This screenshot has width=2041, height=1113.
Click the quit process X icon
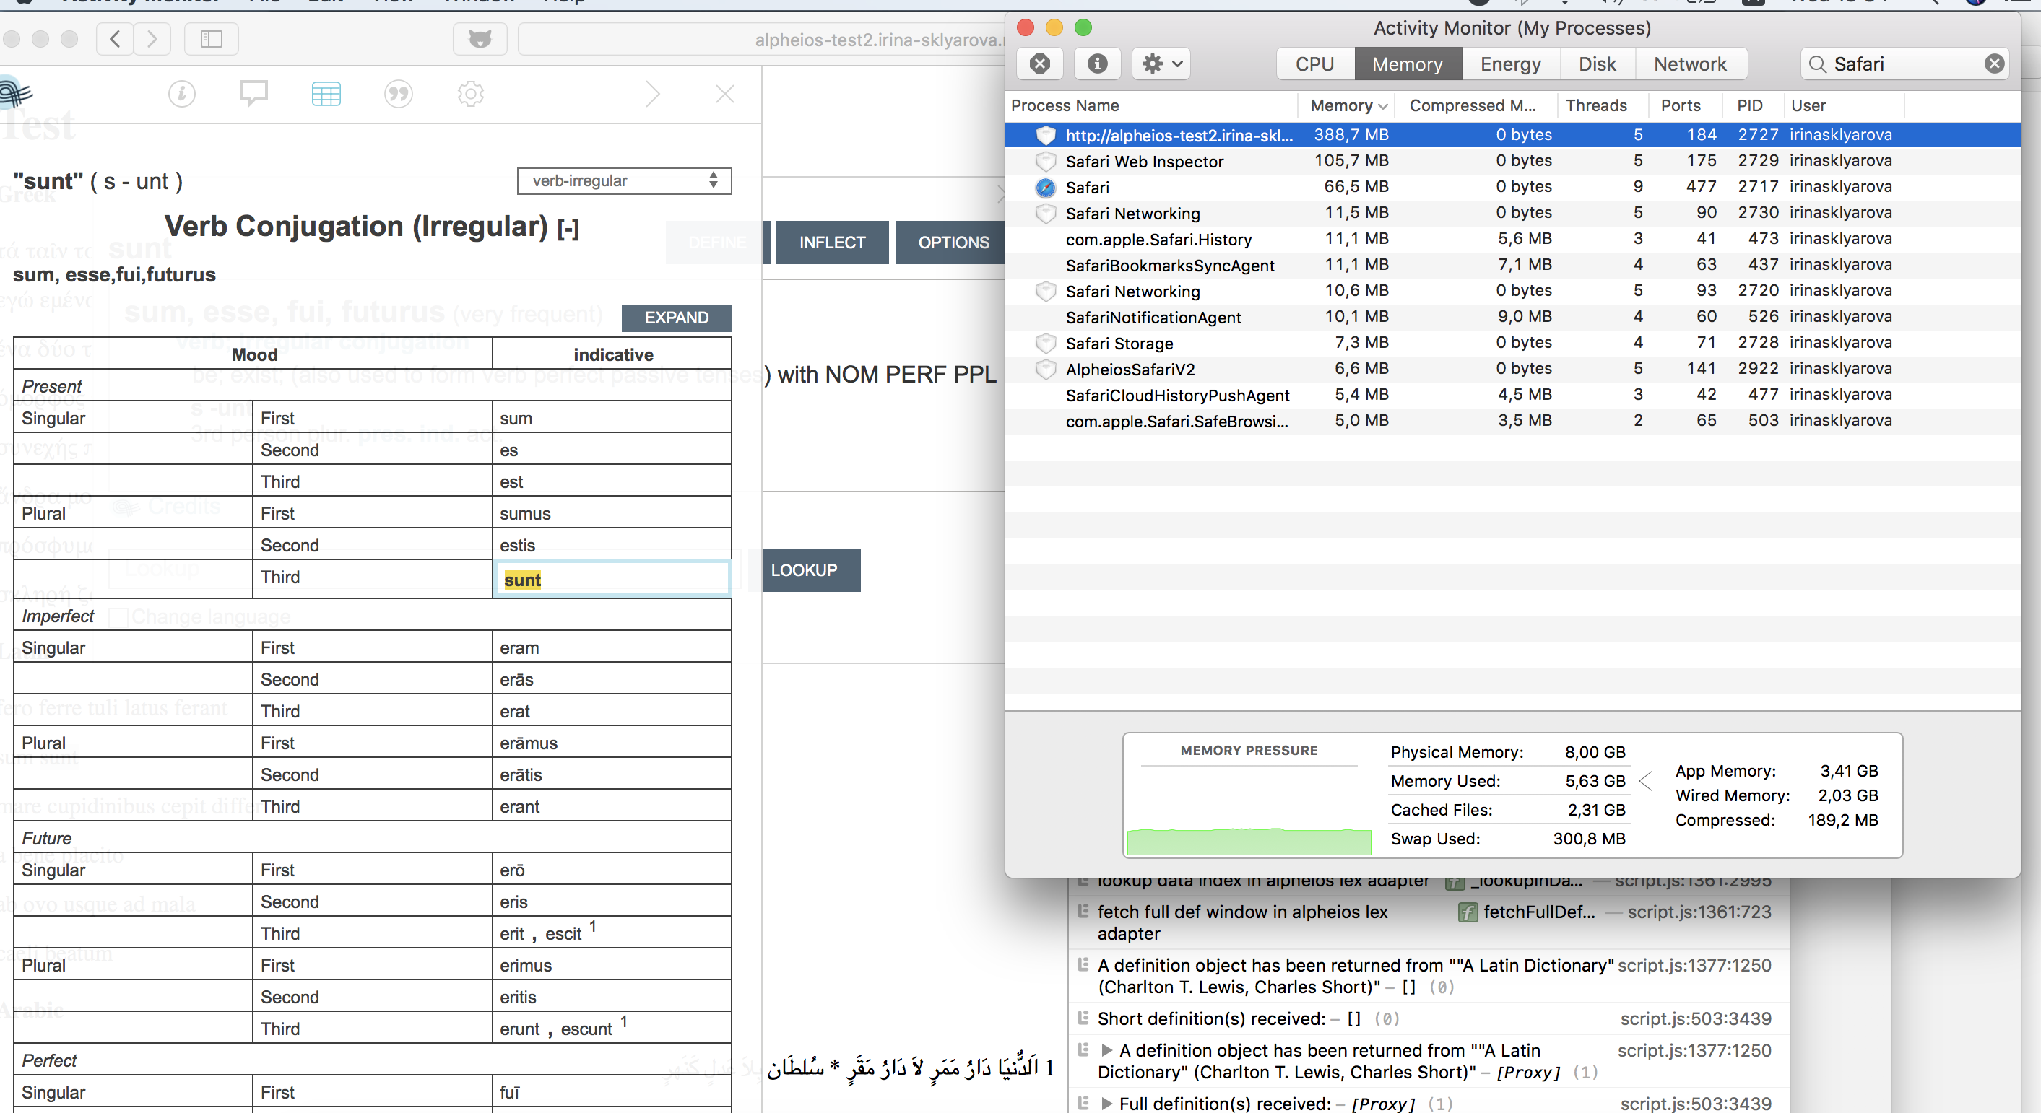tap(1040, 64)
